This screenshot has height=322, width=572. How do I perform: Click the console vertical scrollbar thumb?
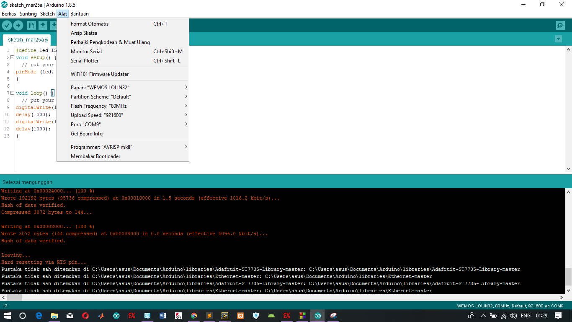tap(568, 276)
